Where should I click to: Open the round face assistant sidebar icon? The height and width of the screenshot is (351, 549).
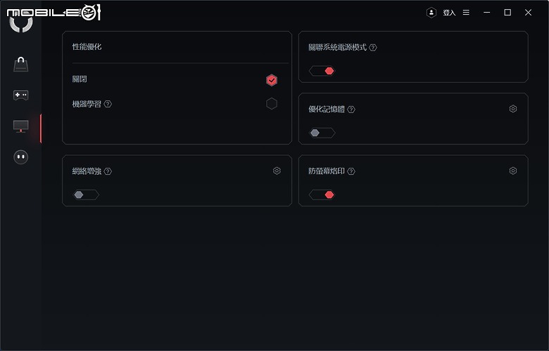coord(20,157)
